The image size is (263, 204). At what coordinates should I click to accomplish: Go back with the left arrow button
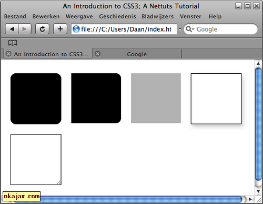click(x=12, y=29)
